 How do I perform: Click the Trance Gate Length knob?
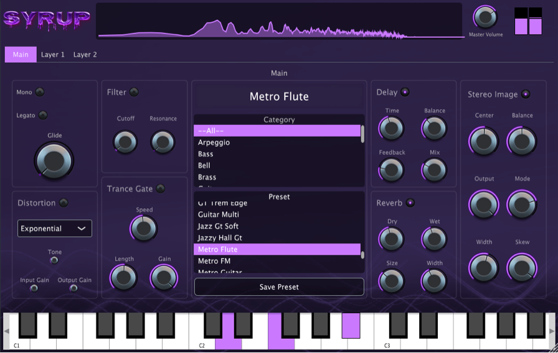click(123, 278)
